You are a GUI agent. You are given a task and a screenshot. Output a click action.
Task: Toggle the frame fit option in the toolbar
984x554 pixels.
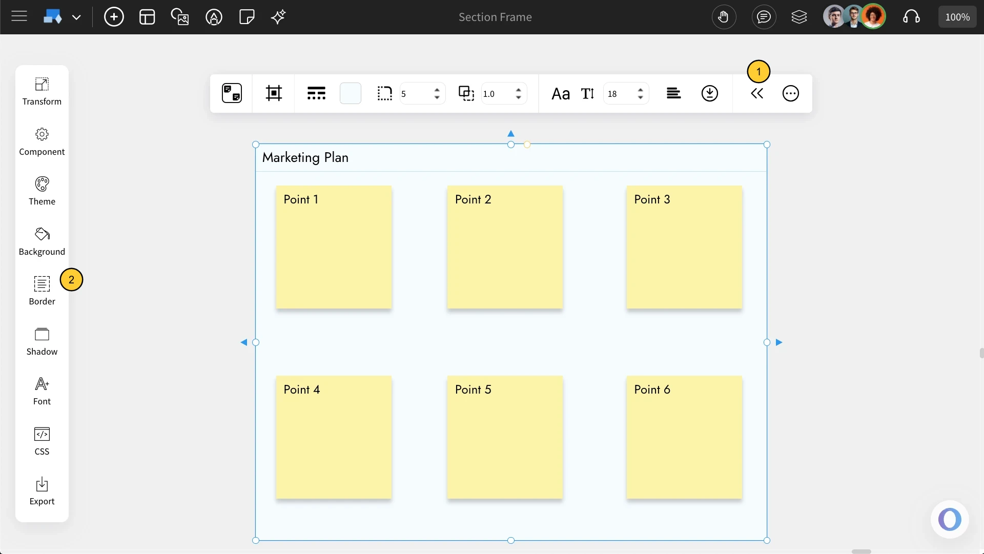point(274,93)
